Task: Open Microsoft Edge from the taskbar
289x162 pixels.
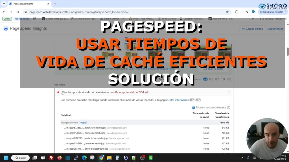Action: pyautogui.click(x=84, y=158)
